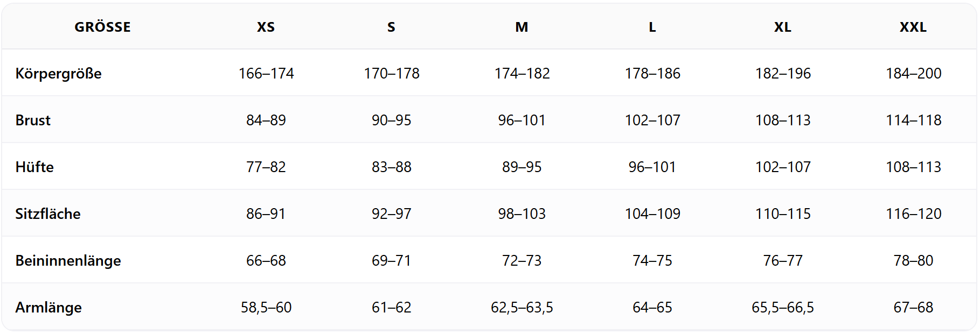Viewport: 980px width, 334px height.
Task: Select Sitzfläche value 116–120 for XXL
Action: (913, 214)
